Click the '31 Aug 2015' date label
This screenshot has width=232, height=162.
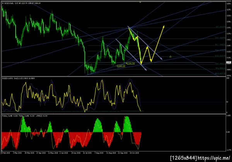(111, 153)
